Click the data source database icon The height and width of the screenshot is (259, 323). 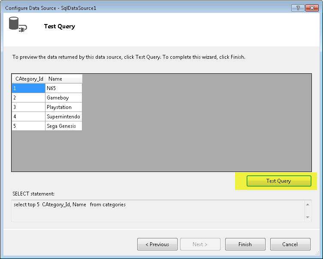[17, 25]
